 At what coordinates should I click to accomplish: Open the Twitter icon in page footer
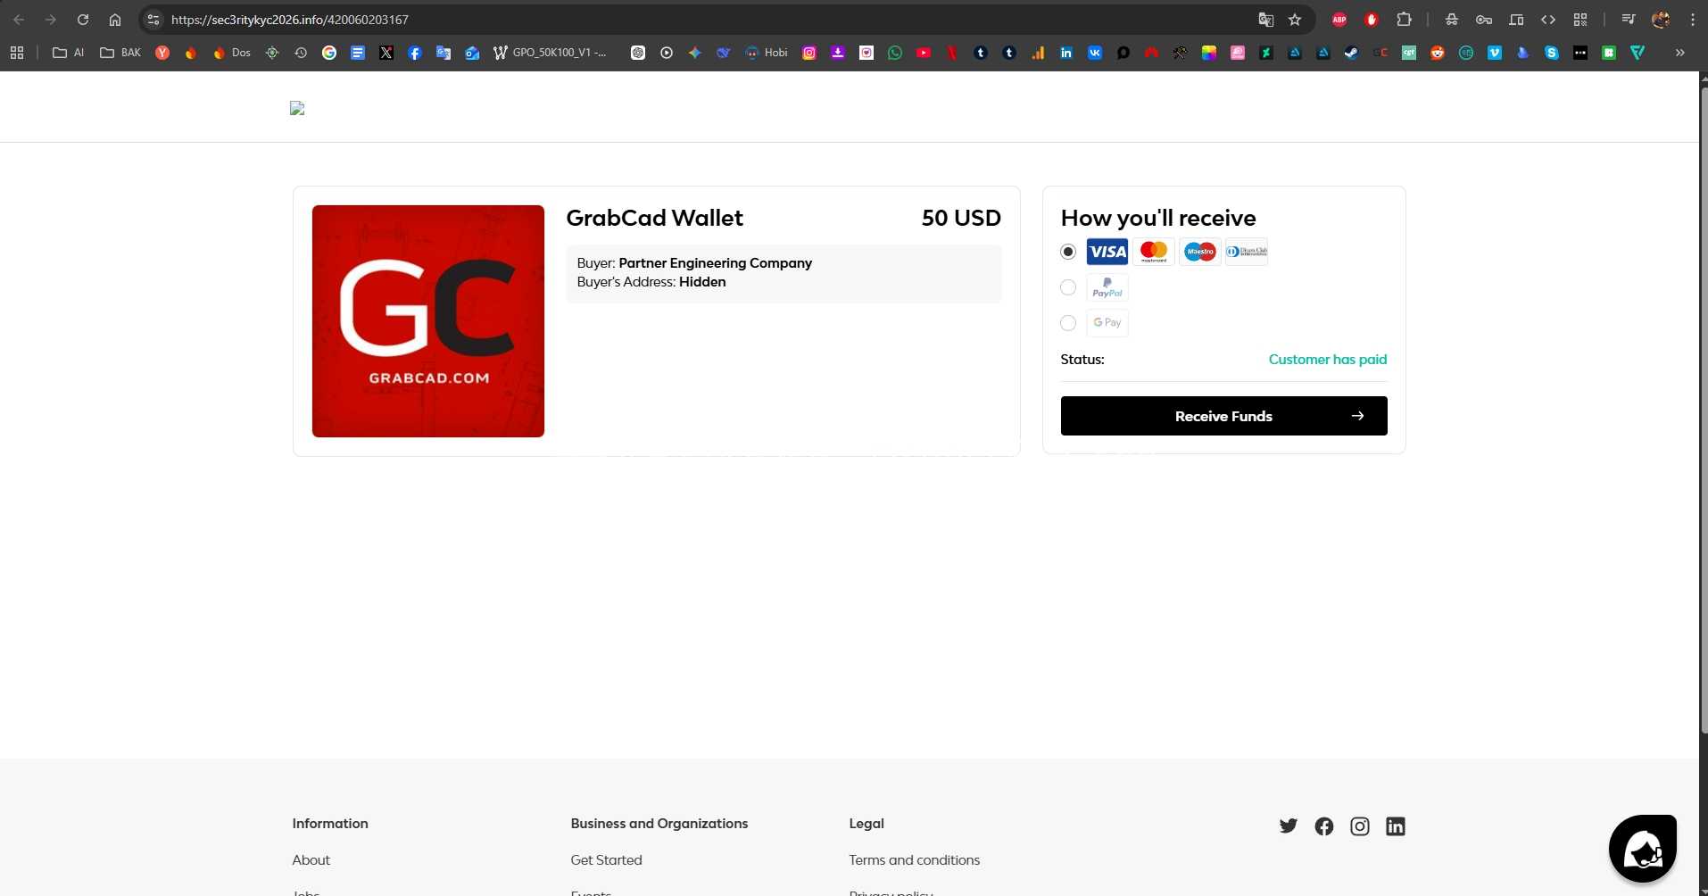tap(1289, 826)
